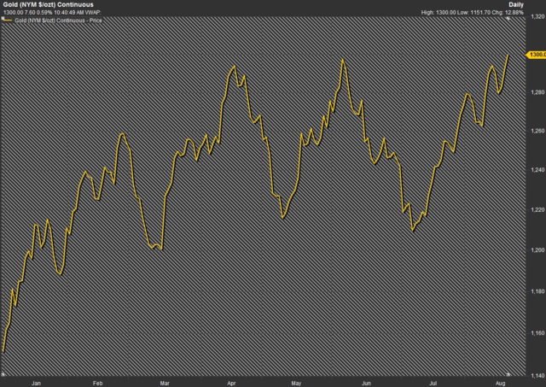
Task: Click the small square handle beside the legend line
Action: (x=3, y=19)
